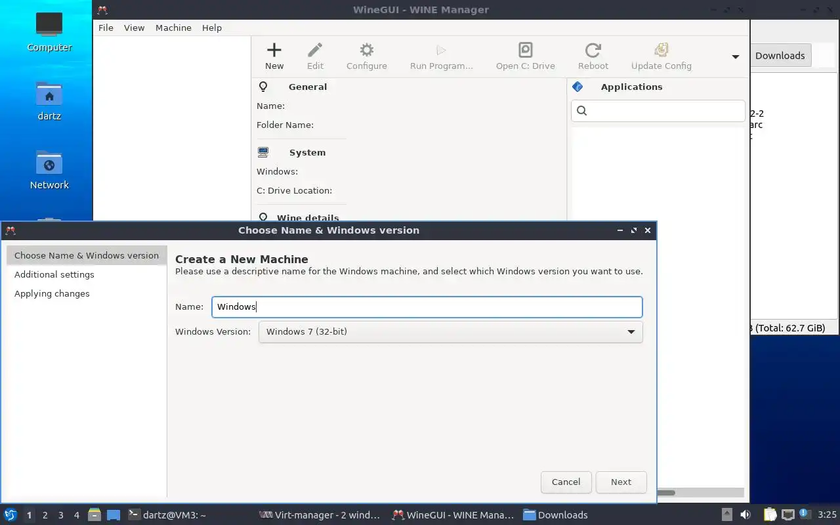
Task: Click the Downloads button in file manager
Action: tap(780, 56)
